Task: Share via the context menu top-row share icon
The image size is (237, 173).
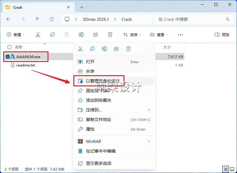Action: [116, 49]
